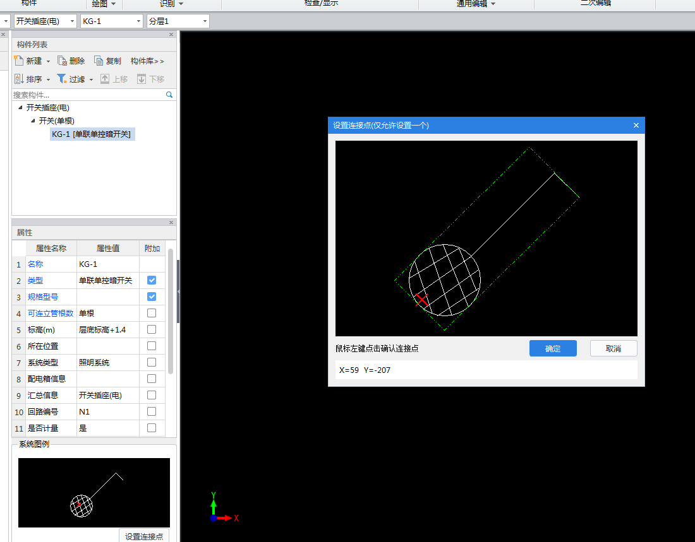Screen dimensions: 695x542
Task: Click the 单联单控暗开关 type value
Action: (107, 280)
